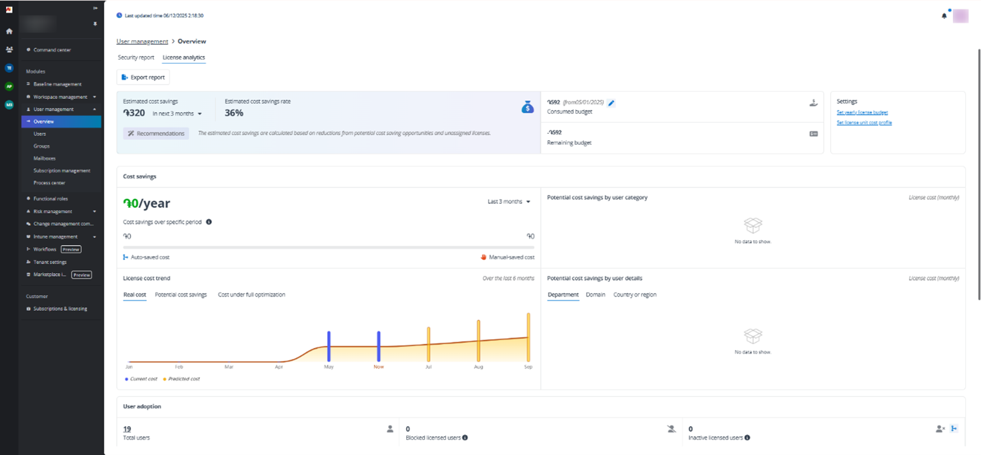Click the blocked licensed users icon
Screen dimensions: 981x455
pos(672,429)
